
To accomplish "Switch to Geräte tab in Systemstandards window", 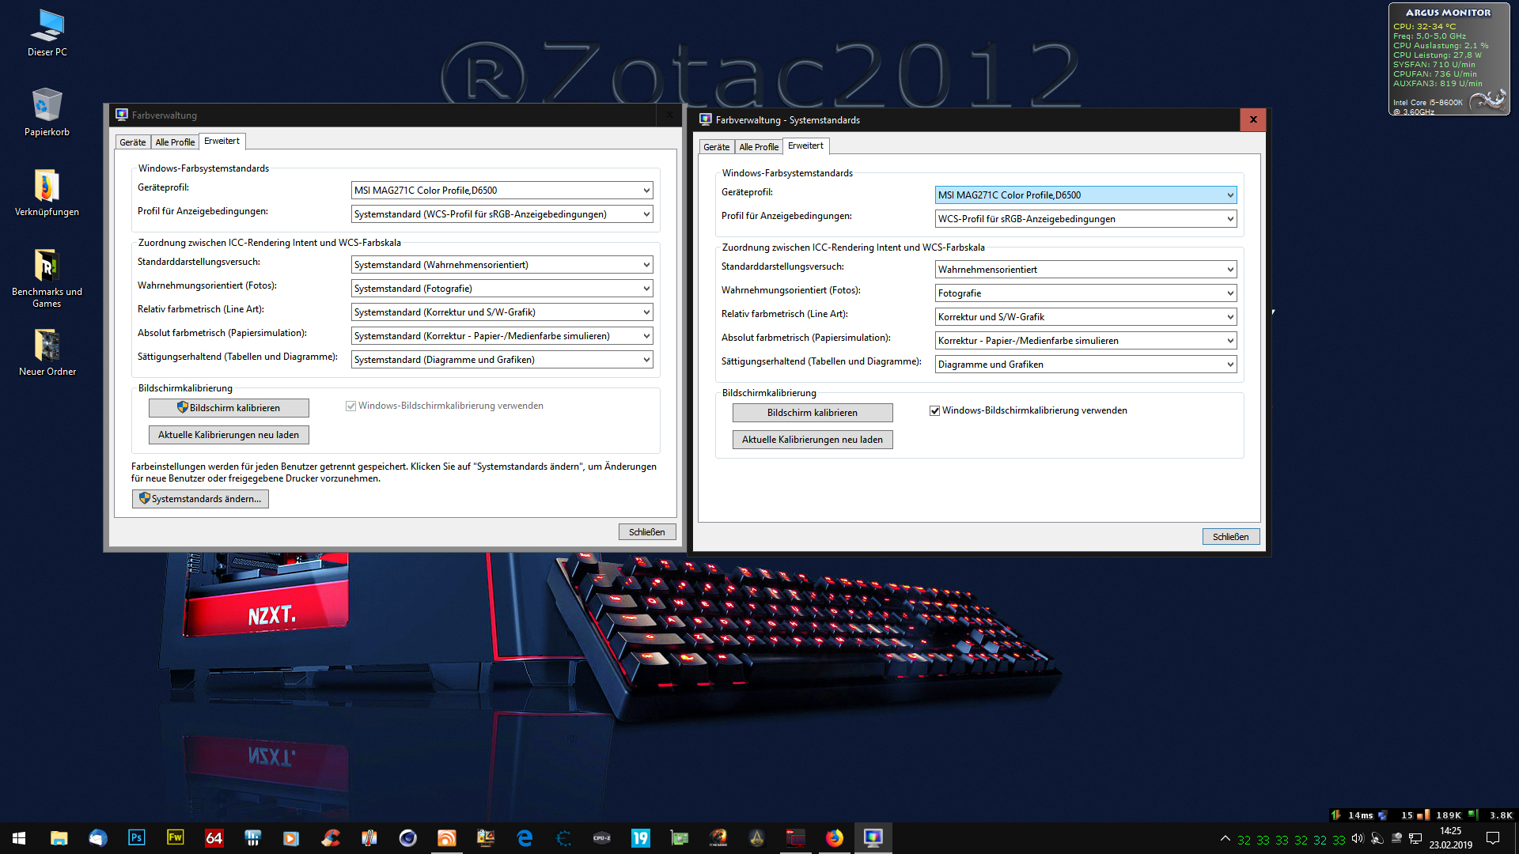I will 716,147.
